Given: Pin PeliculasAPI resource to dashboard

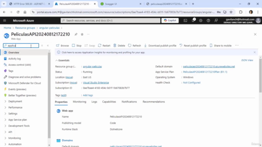Looking at the screenshot, I should [76, 34].
